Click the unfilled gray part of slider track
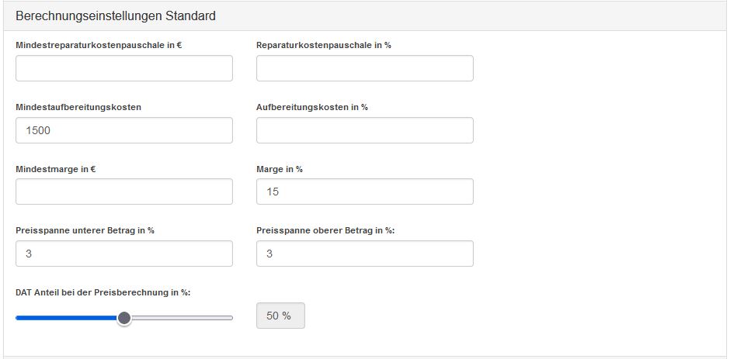This screenshot has width=730, height=359. (182, 318)
